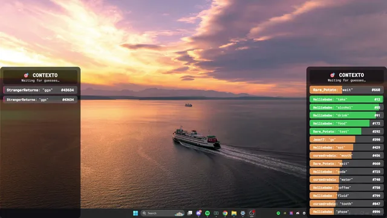Open Spotify from the taskbar
The height and width of the screenshot is (218, 387).
point(207,213)
